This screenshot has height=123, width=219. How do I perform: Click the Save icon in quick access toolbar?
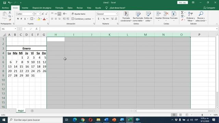(x=4, y=2)
